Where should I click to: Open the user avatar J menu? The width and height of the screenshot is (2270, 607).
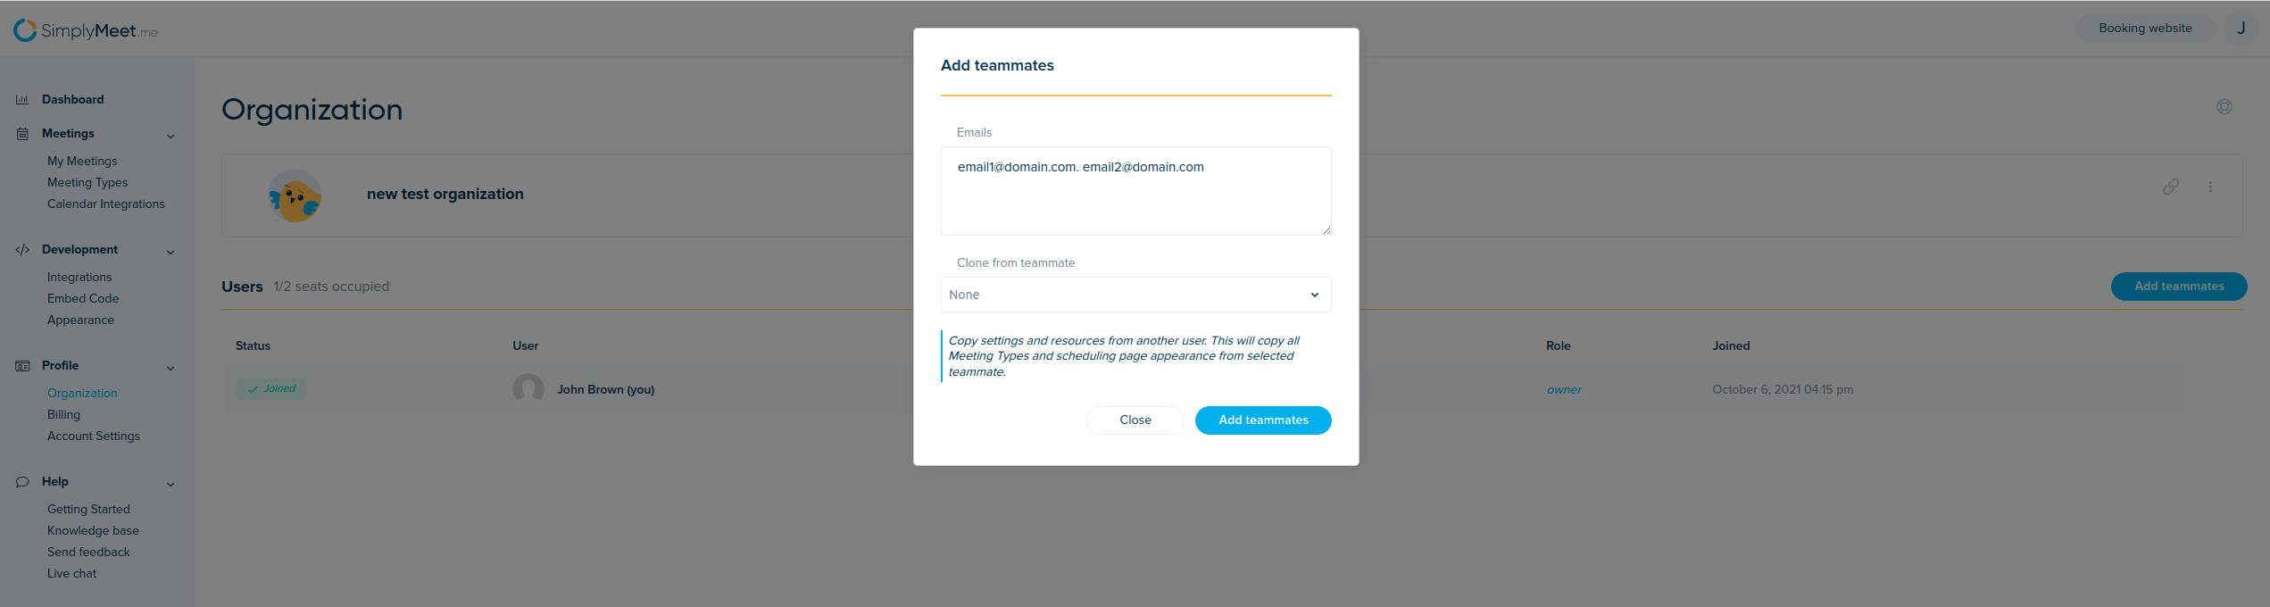[x=2241, y=29]
